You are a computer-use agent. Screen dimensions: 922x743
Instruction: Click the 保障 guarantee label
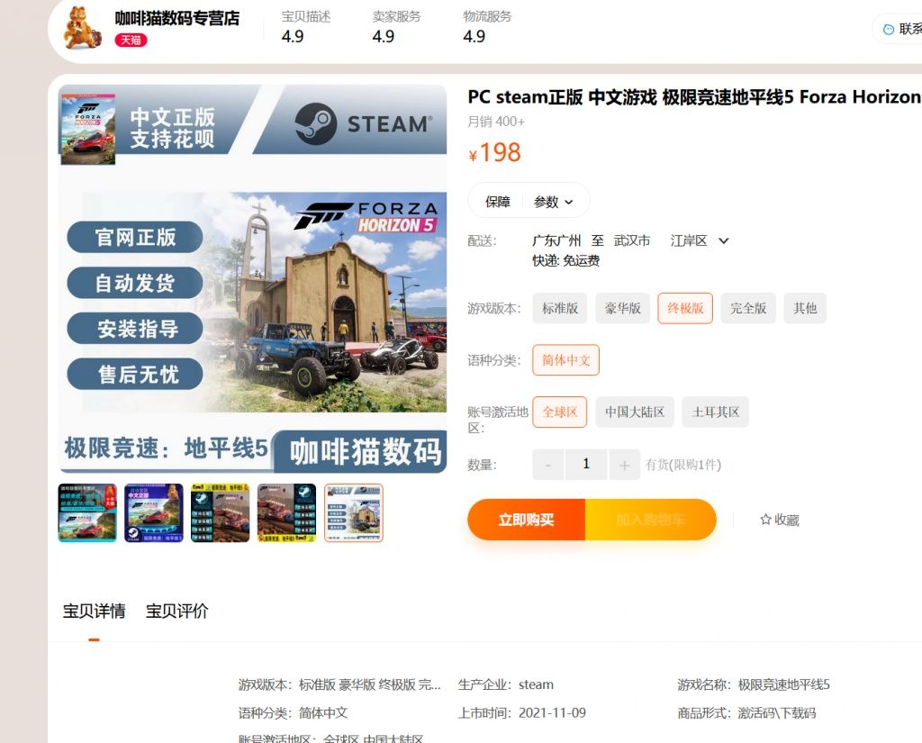(497, 202)
